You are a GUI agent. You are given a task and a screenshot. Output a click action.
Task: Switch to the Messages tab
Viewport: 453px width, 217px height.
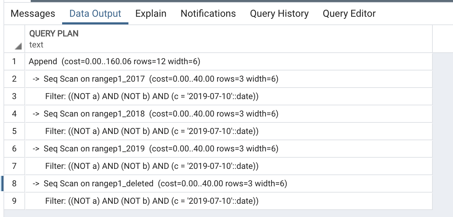click(x=33, y=14)
